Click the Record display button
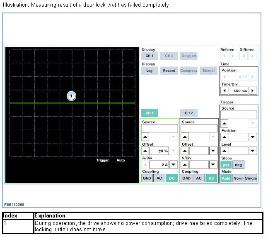This screenshot has height=237, width=268. pos(169,71)
